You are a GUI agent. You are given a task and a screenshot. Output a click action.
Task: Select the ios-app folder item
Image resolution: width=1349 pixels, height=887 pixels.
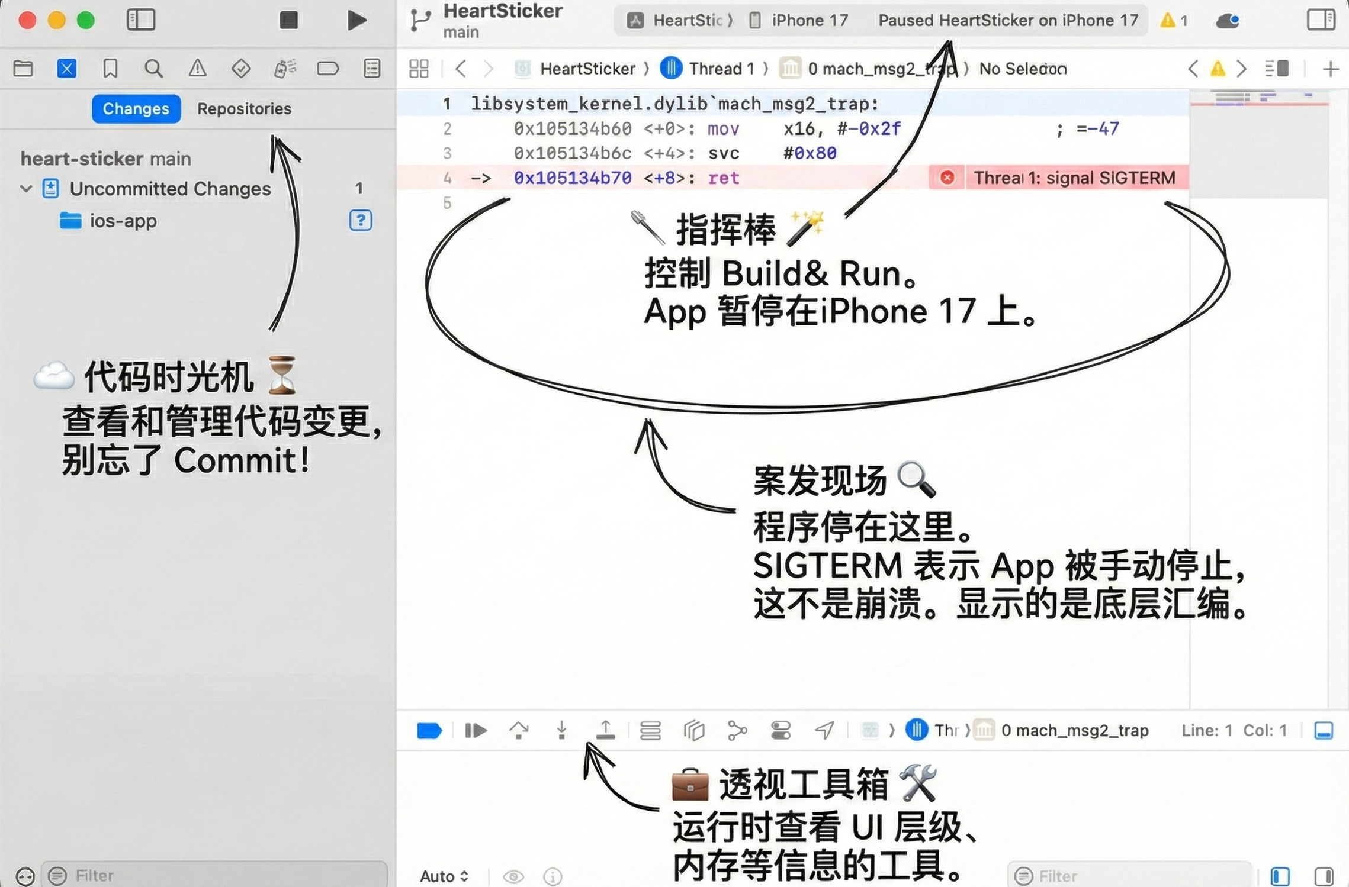tap(123, 221)
